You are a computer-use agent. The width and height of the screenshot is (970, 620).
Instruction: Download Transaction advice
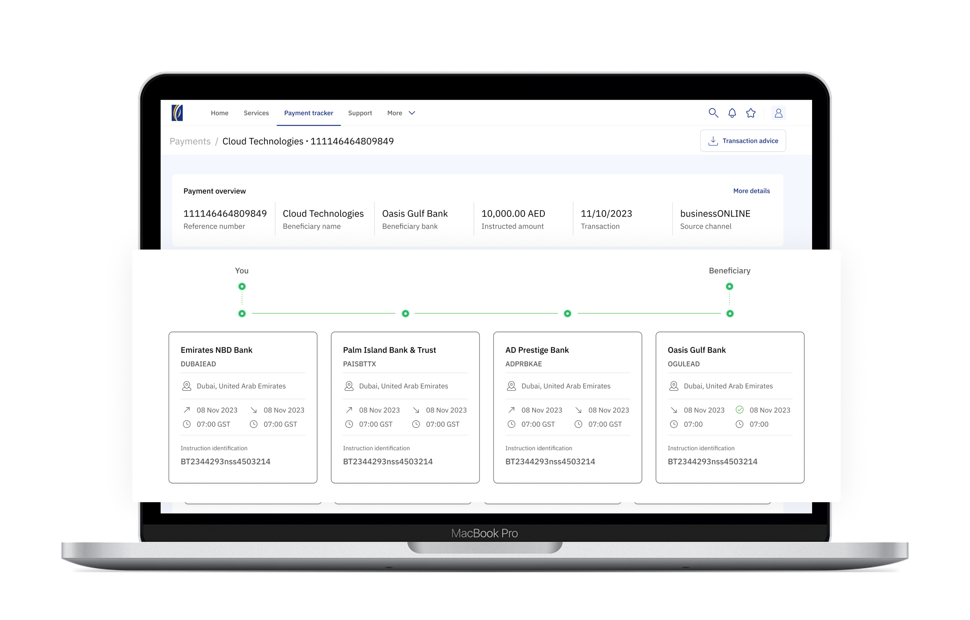[743, 141]
